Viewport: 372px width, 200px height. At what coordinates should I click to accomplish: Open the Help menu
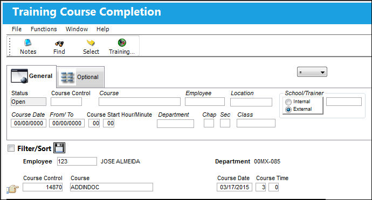(103, 29)
